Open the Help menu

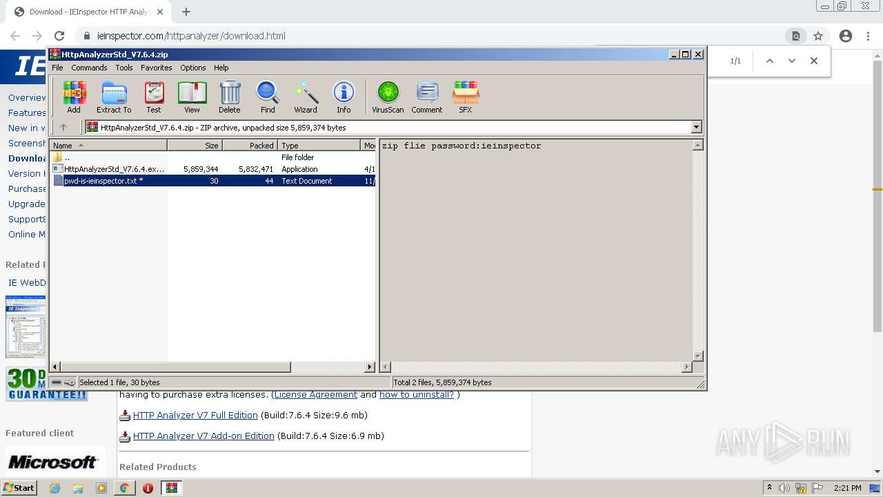click(221, 68)
